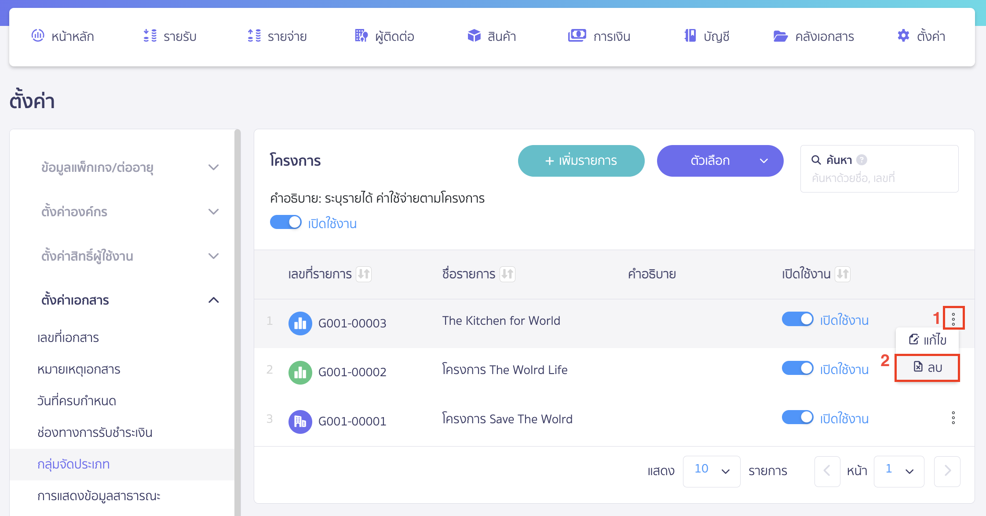Sort by เลขที่รายการ column sort icon
The width and height of the screenshot is (986, 516).
tap(364, 274)
